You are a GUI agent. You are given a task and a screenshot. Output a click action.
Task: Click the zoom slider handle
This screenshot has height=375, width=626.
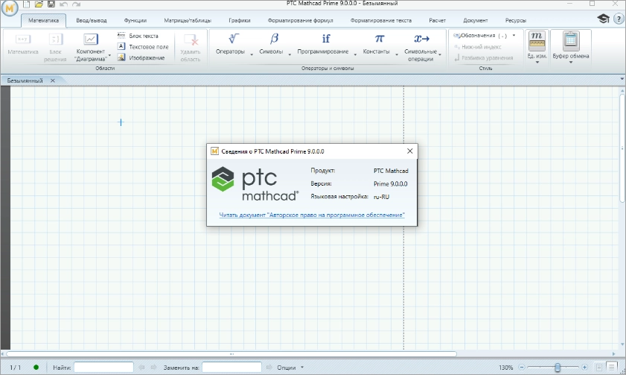[x=558, y=367]
